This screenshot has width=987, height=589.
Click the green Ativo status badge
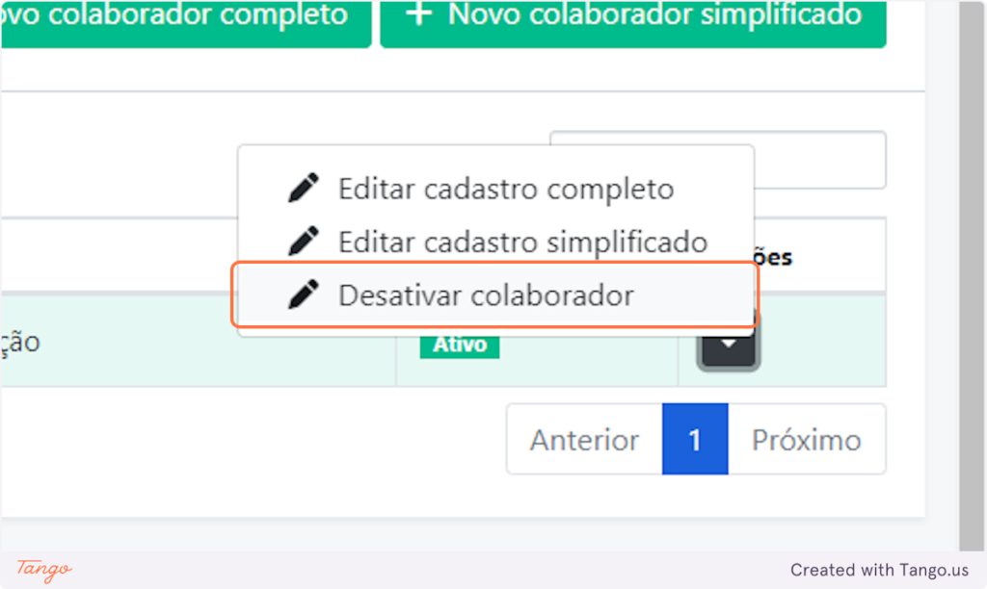460,346
